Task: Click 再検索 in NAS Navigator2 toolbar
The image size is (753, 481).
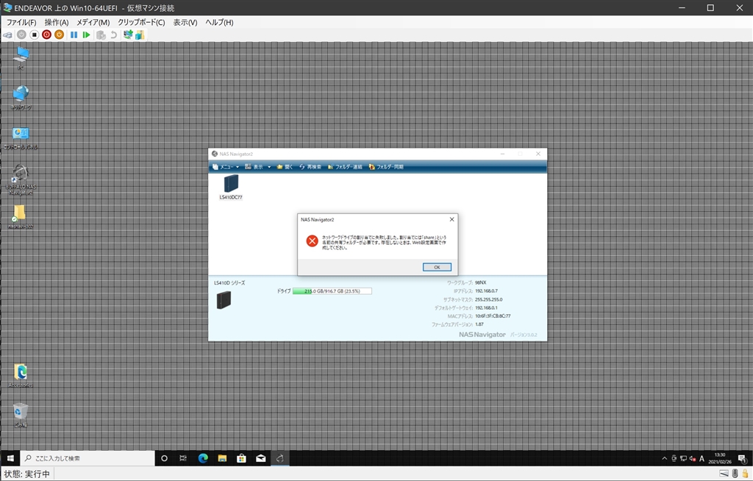Action: (310, 167)
